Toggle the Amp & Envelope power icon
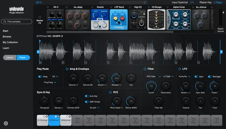This screenshot has width=226, height=129. (67, 69)
